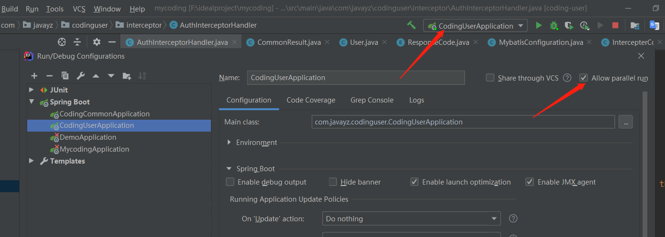Screen dimensions: 665x237
Task: Open the Help menu
Action: point(137,9)
